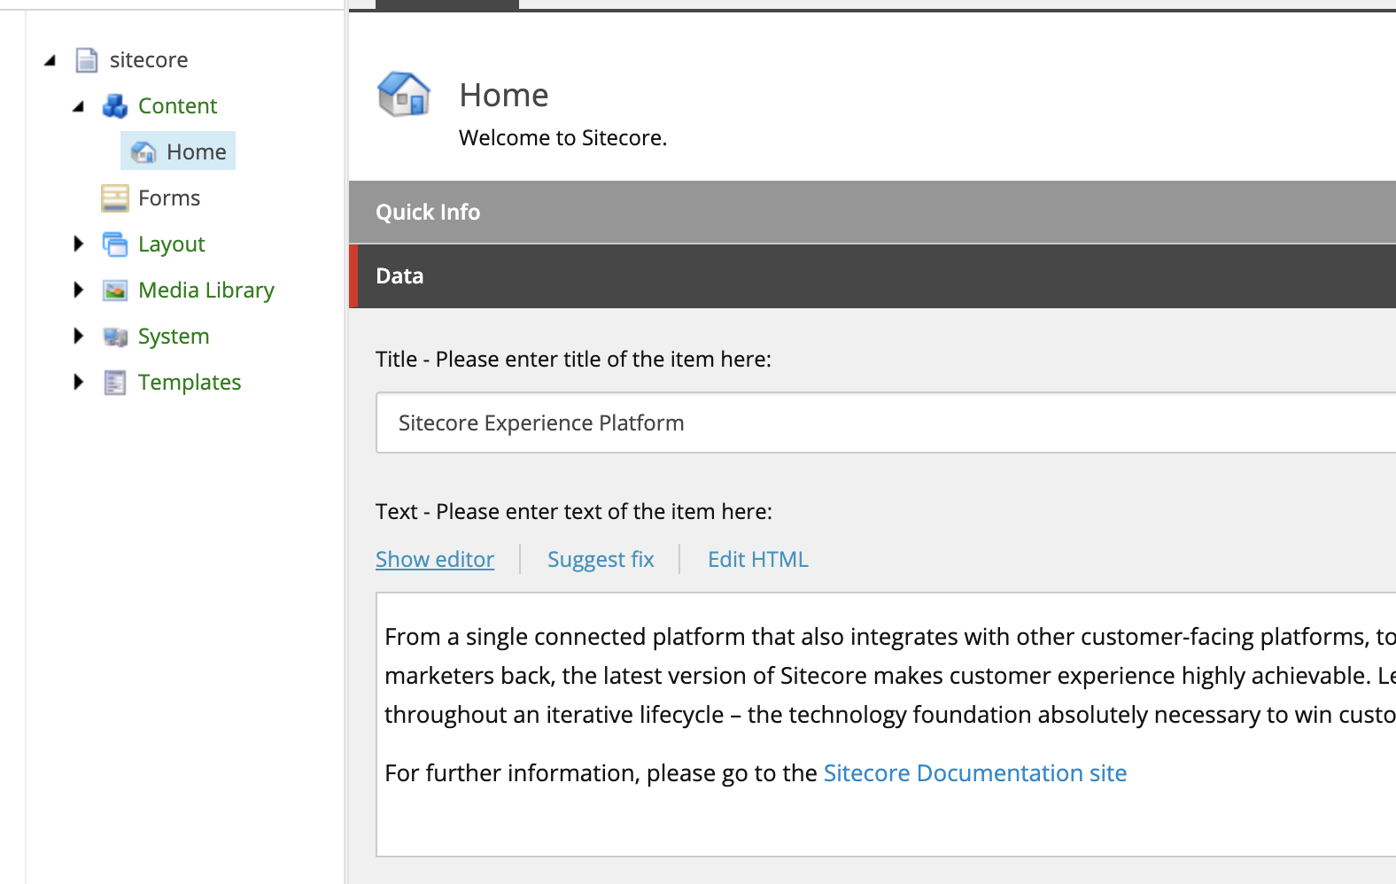Toggle the Data section header
Viewport: 1396px width, 884px height.
(872, 276)
